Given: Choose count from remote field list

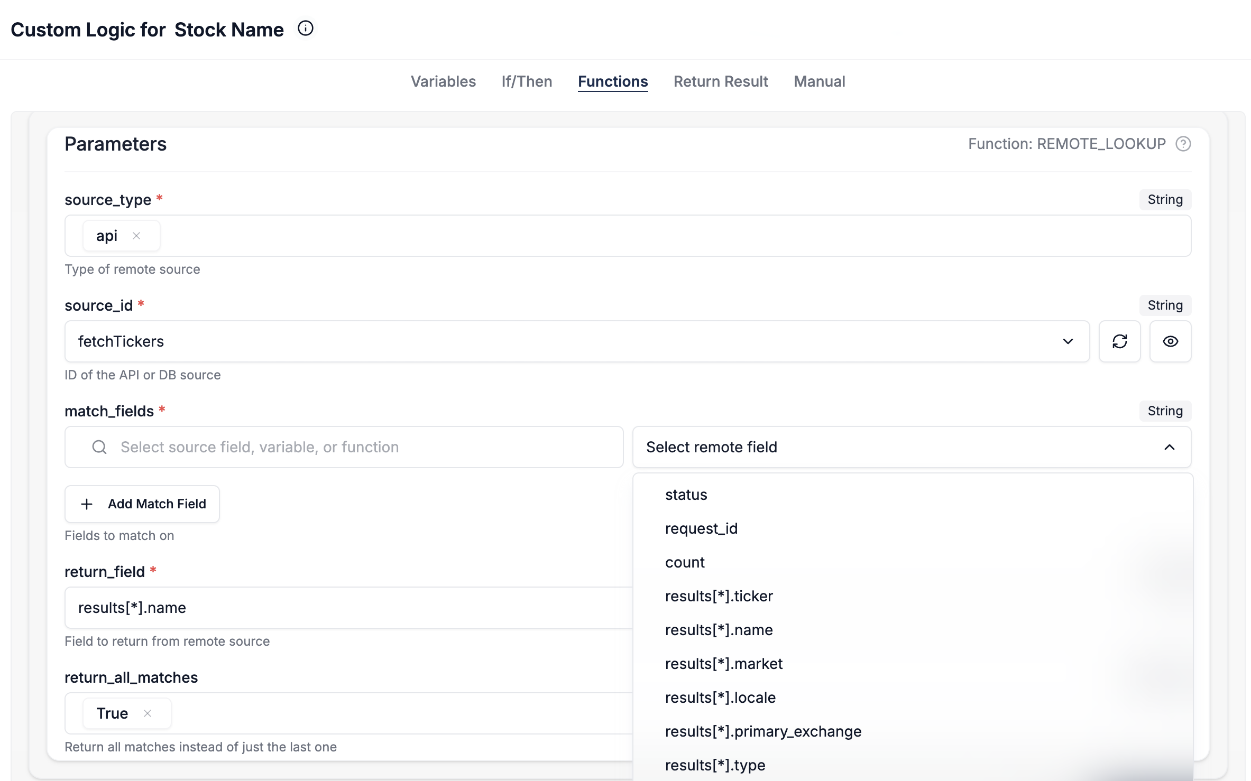Looking at the screenshot, I should coord(913,562).
